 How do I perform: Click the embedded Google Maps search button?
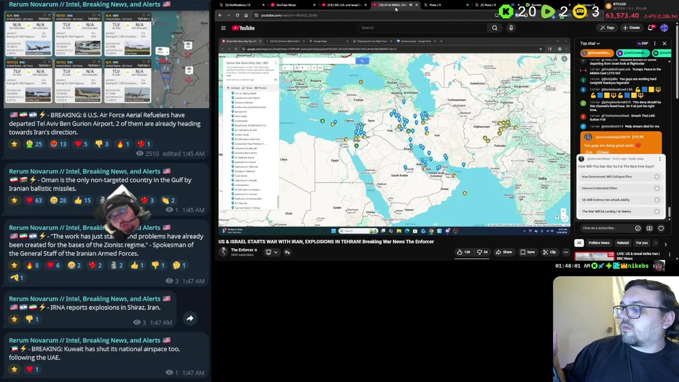click(x=362, y=61)
